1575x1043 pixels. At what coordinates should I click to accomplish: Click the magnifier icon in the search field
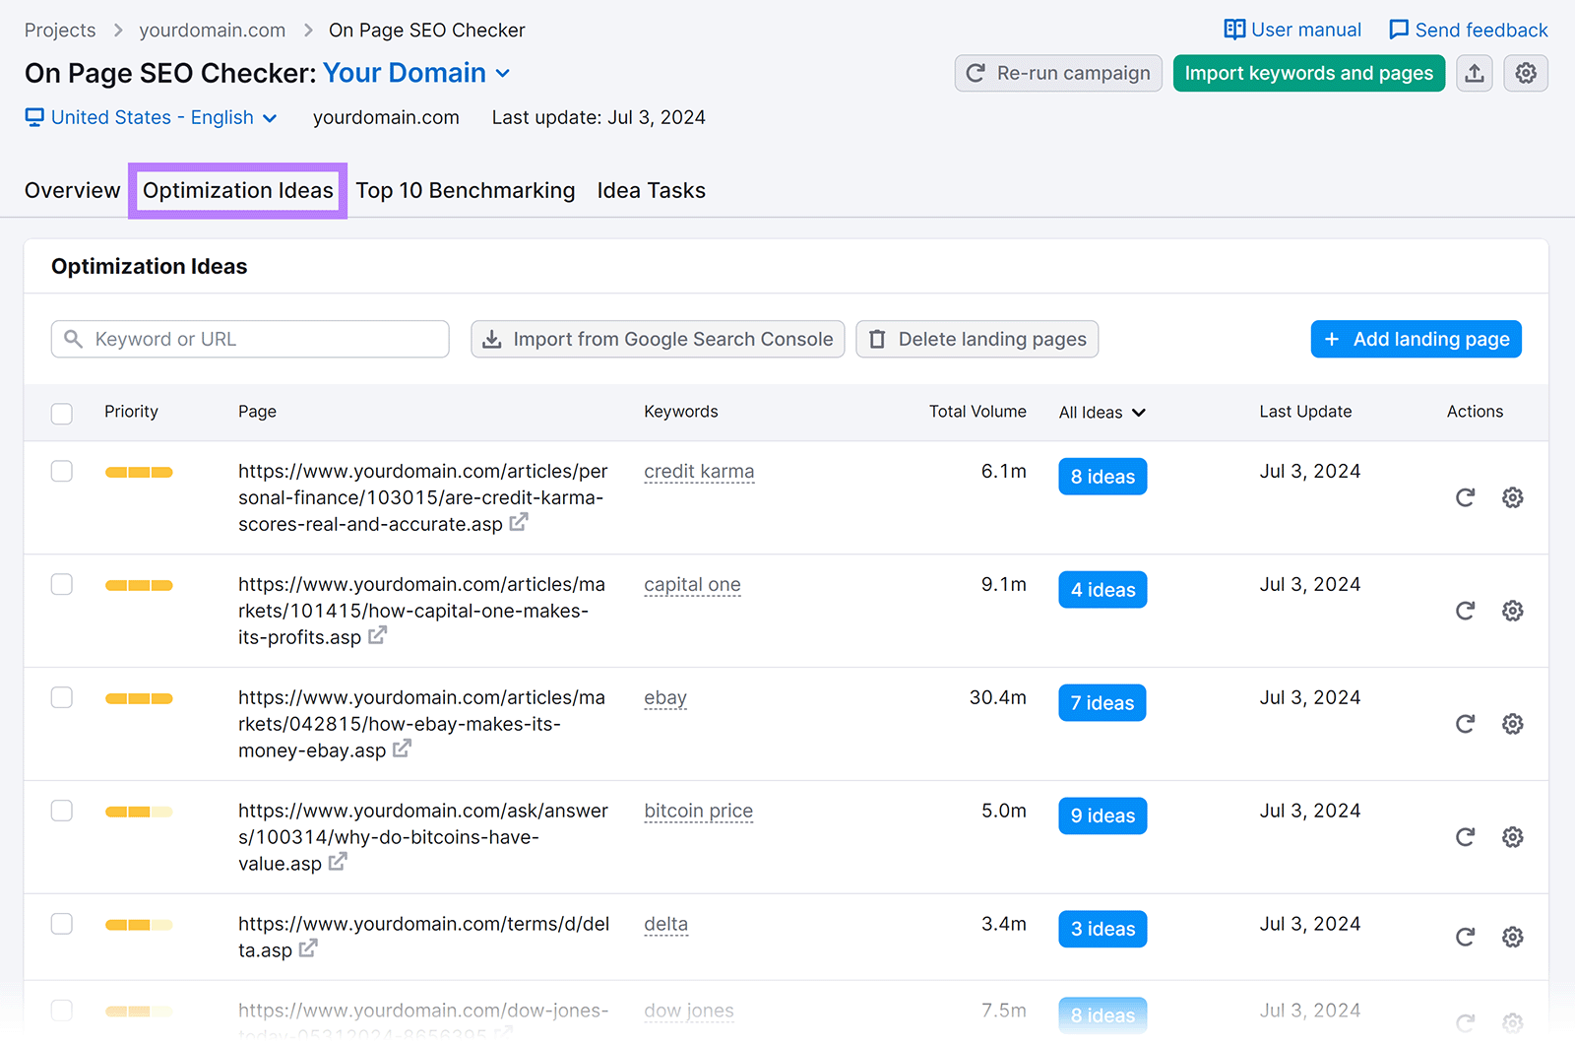[x=73, y=339]
